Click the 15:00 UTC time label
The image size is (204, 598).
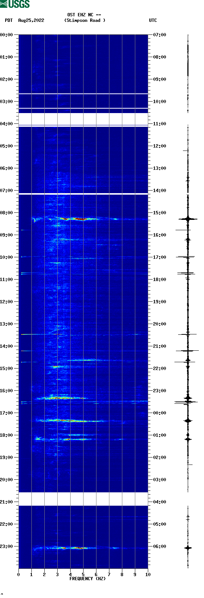click(x=160, y=213)
